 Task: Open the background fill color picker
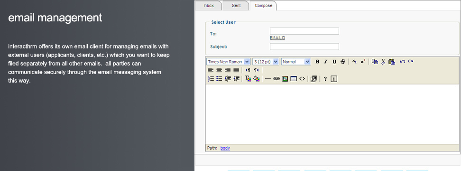coord(257,79)
